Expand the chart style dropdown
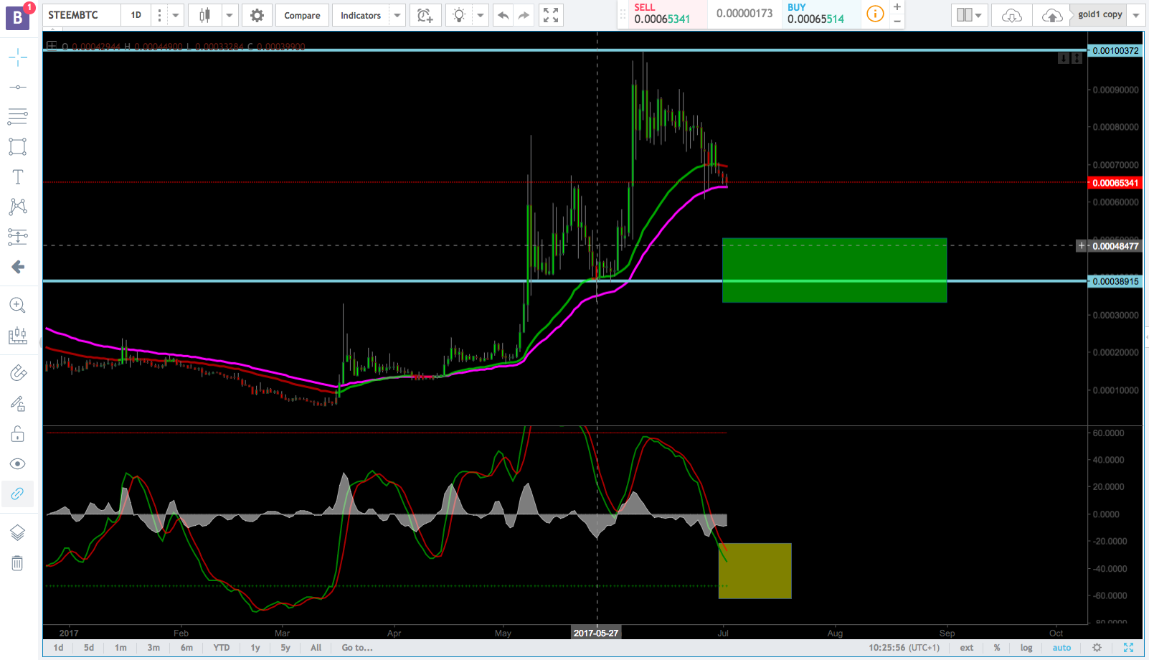The height and width of the screenshot is (660, 1149). (230, 15)
